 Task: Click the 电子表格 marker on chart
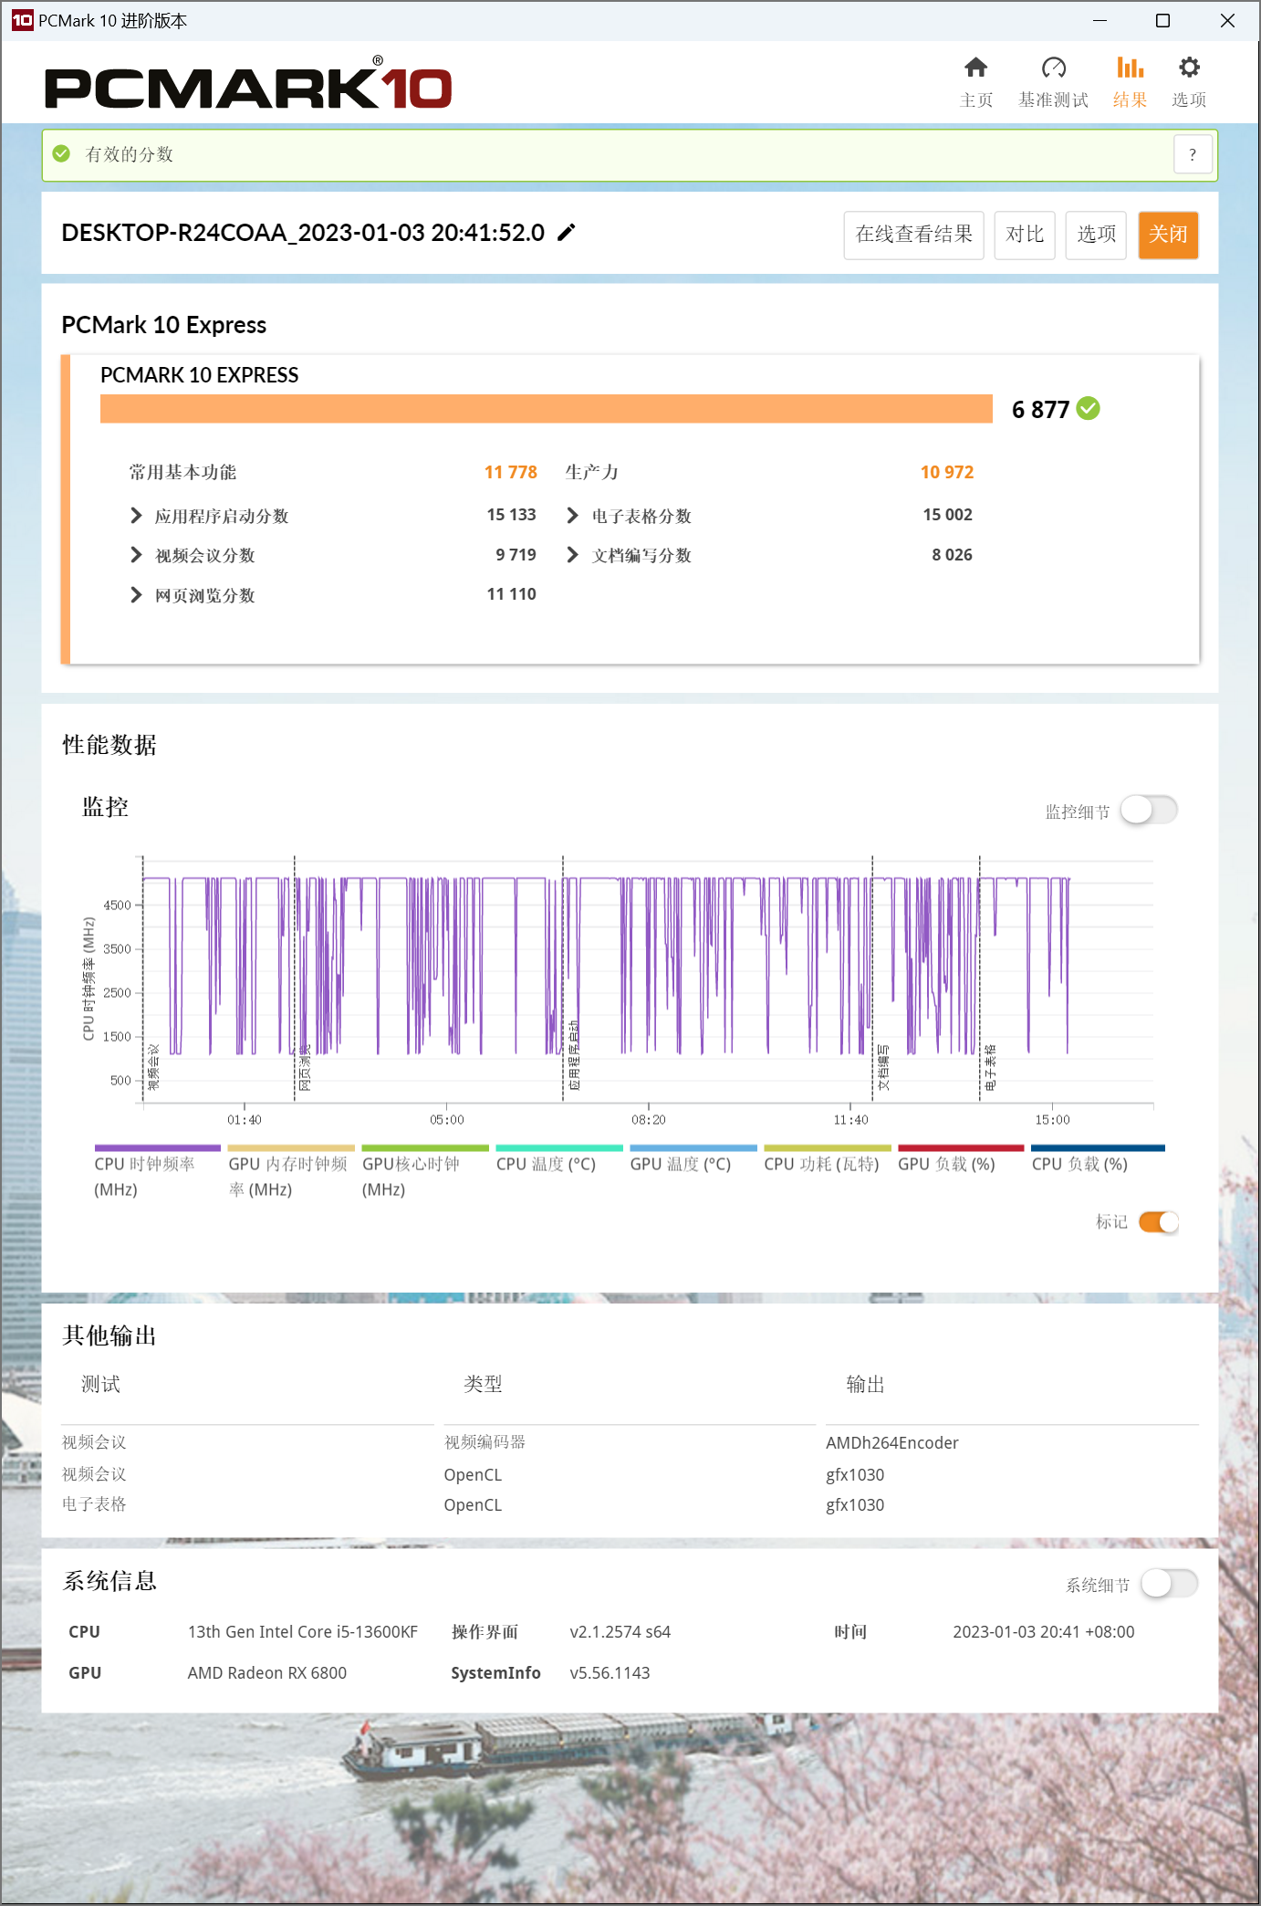(991, 1067)
